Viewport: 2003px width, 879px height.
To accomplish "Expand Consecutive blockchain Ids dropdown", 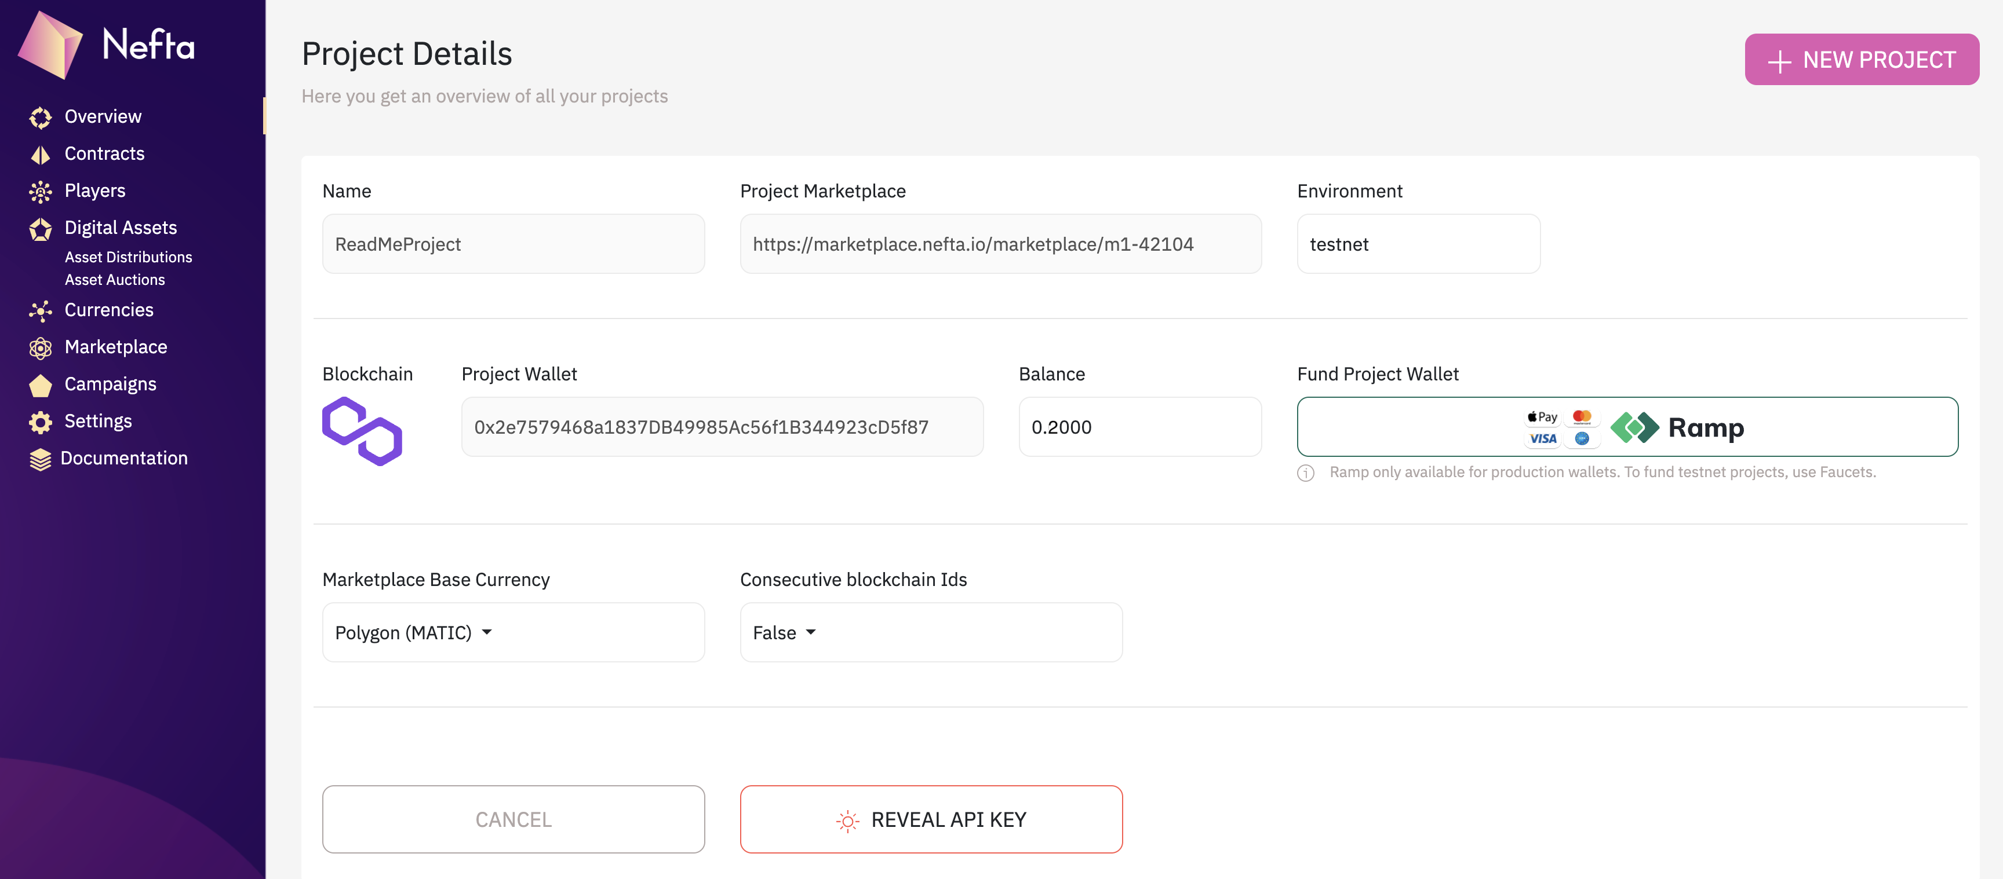I will click(785, 633).
